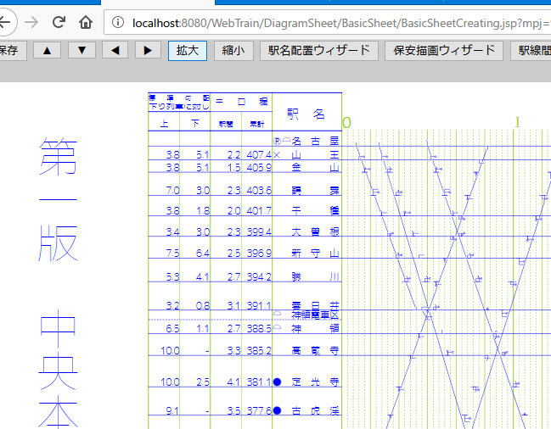Screen dimensions: 551x429
Task: Click the blue dot beside 古虎渓
Action: 278,411
